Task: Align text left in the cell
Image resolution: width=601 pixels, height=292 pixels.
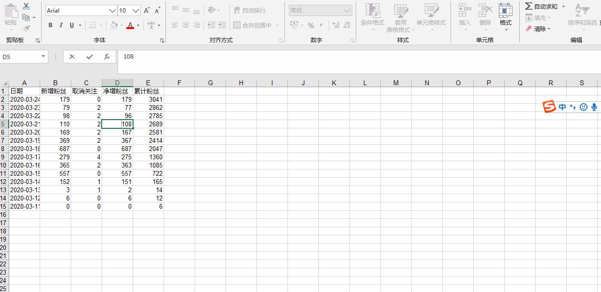Action: 175,25
